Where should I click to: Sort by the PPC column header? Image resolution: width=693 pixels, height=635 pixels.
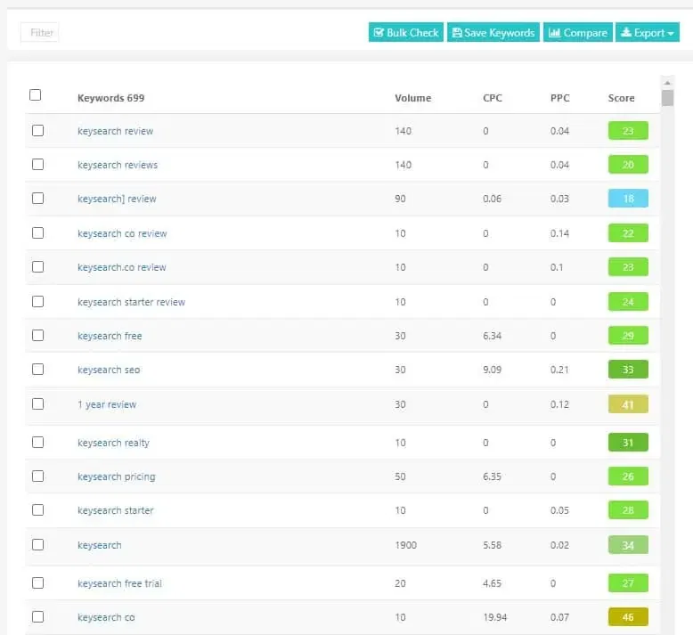559,98
